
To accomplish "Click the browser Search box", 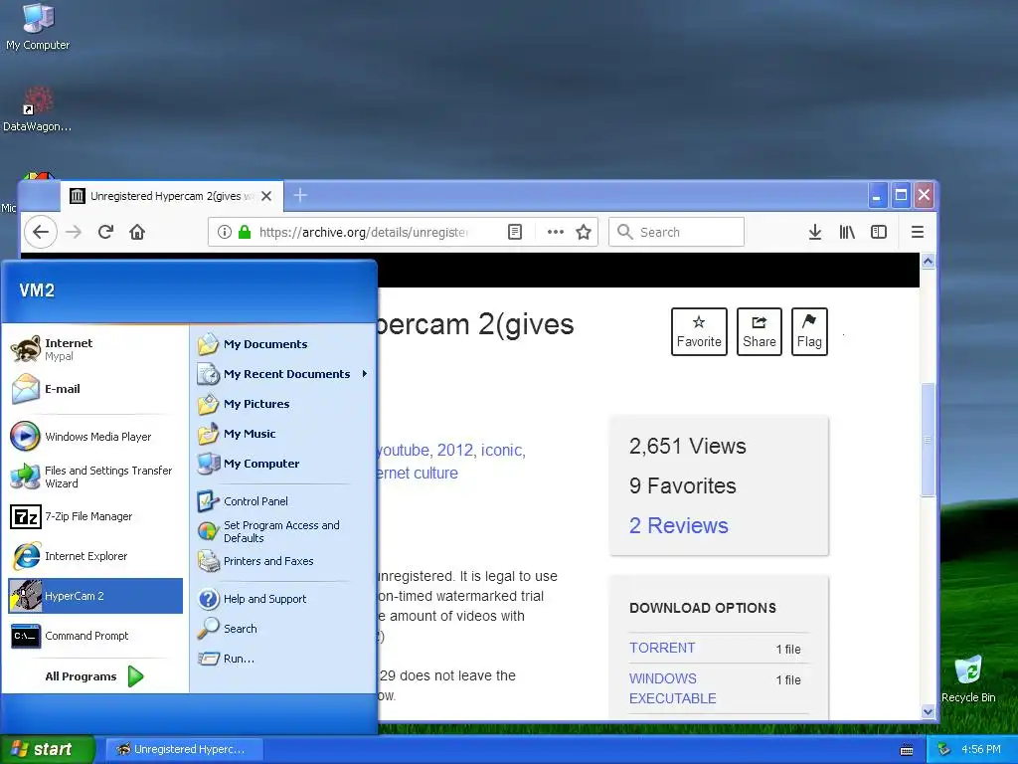I will [x=676, y=232].
